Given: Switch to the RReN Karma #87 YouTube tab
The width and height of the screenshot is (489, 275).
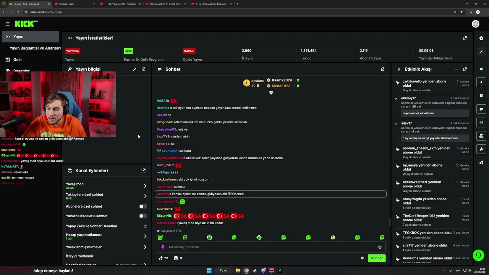Looking at the screenshot, I should click(x=121, y=4).
